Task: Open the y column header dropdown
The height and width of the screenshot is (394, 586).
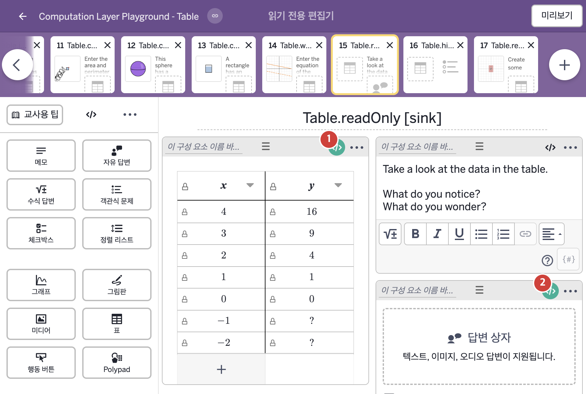Action: click(x=338, y=185)
